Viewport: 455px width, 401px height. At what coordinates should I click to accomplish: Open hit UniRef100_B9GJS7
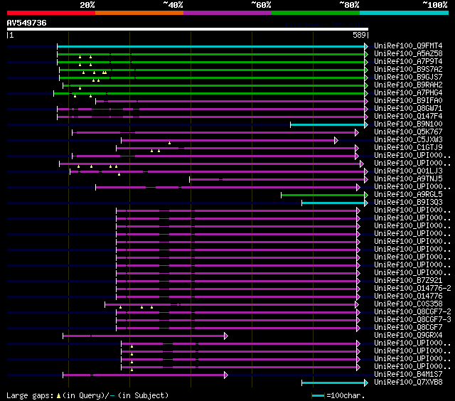pyautogui.click(x=408, y=77)
